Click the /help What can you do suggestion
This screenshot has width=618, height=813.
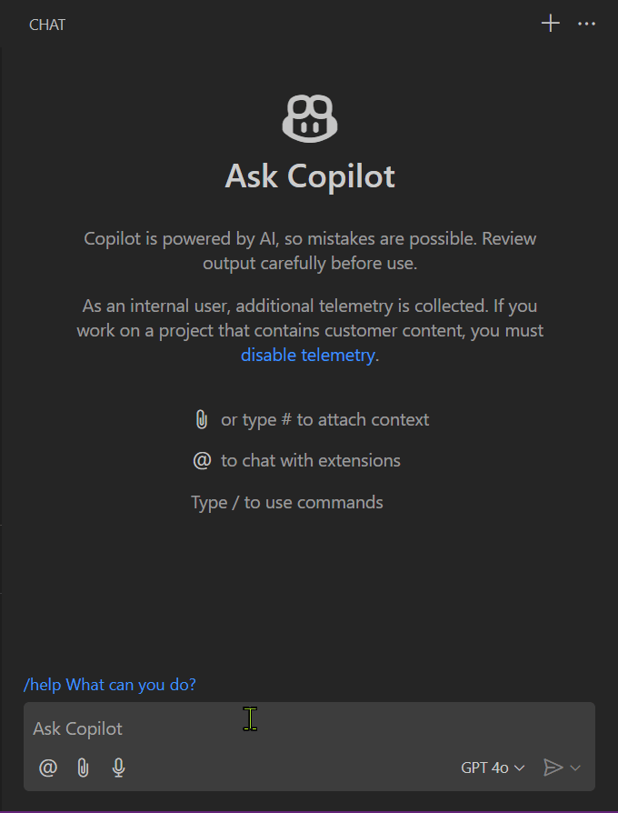(x=109, y=685)
